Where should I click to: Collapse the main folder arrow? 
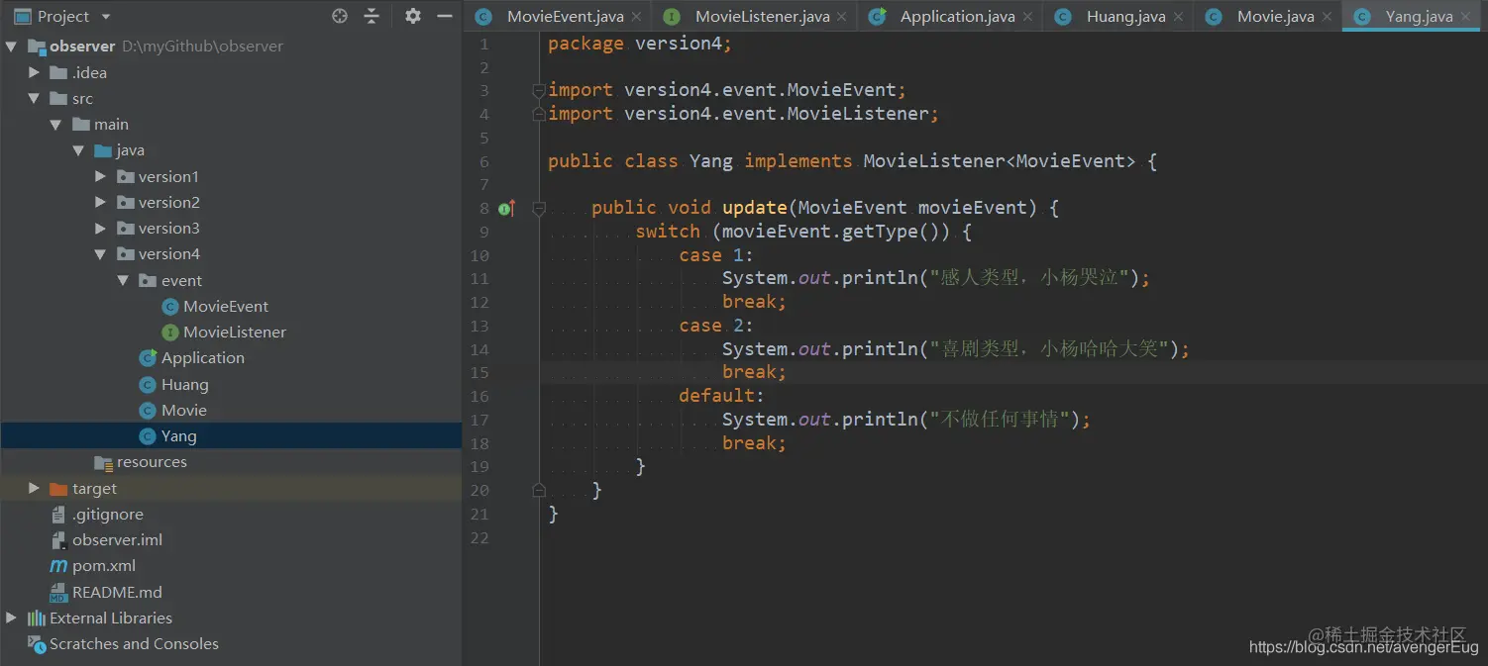[x=56, y=125]
